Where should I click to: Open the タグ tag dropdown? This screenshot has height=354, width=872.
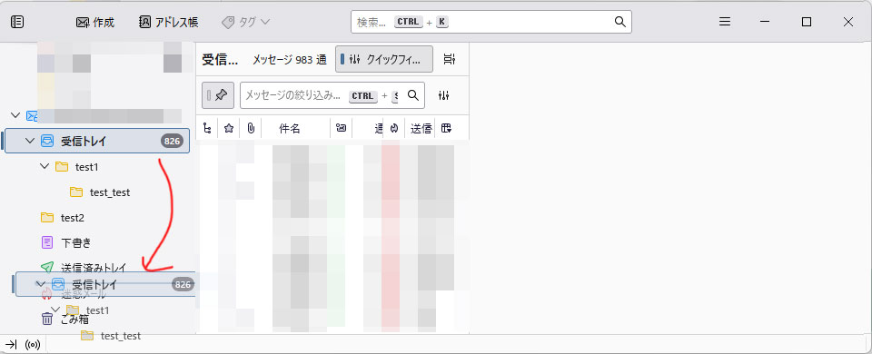tap(245, 22)
